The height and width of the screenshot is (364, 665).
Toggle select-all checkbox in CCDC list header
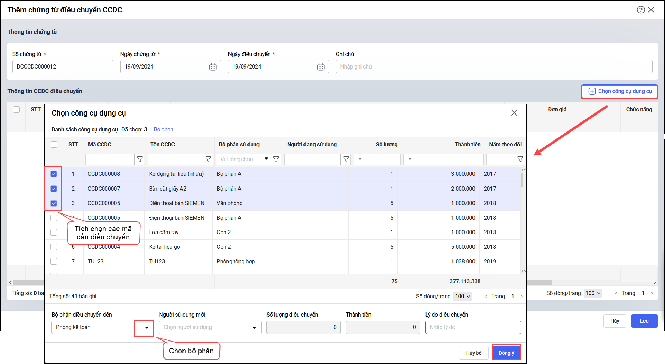click(x=54, y=144)
